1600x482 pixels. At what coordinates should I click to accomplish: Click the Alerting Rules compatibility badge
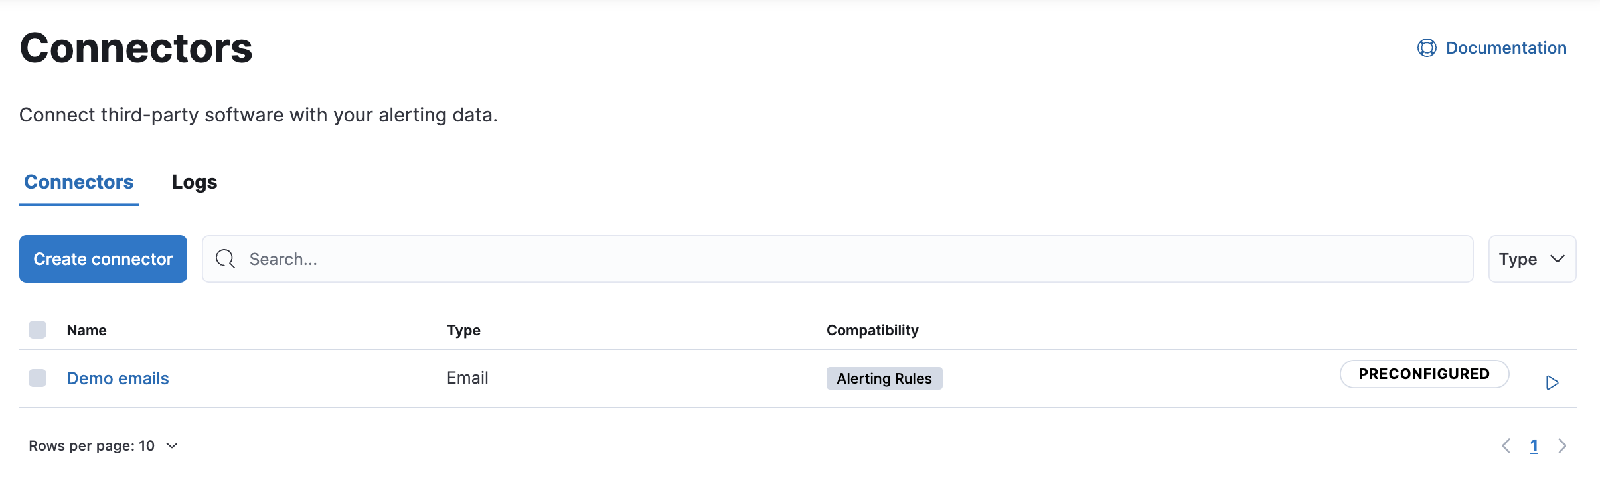pyautogui.click(x=884, y=378)
